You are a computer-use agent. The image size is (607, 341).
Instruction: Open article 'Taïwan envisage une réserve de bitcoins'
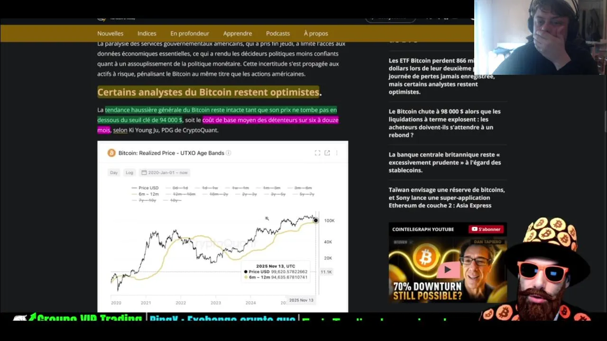click(446, 197)
